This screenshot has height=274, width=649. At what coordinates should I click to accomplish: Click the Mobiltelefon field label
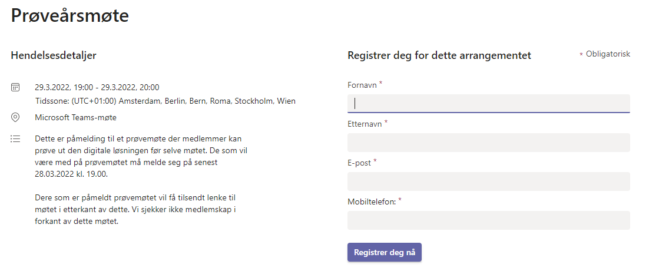372,202
